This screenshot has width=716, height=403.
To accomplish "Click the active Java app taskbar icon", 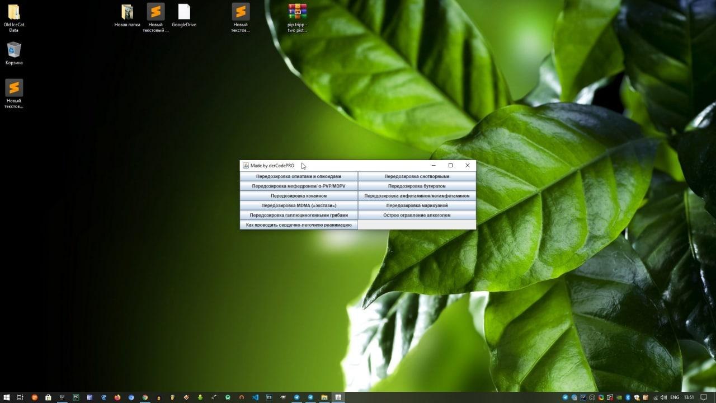I will pyautogui.click(x=338, y=397).
